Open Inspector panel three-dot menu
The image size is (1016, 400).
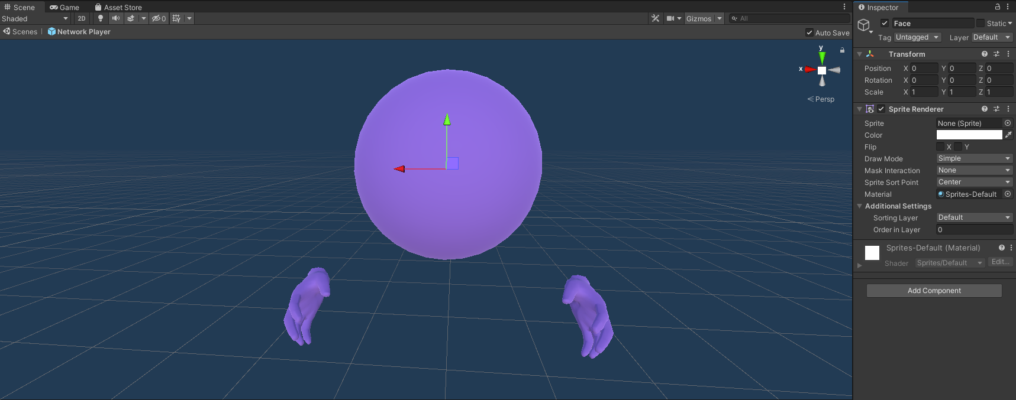[x=1008, y=6]
